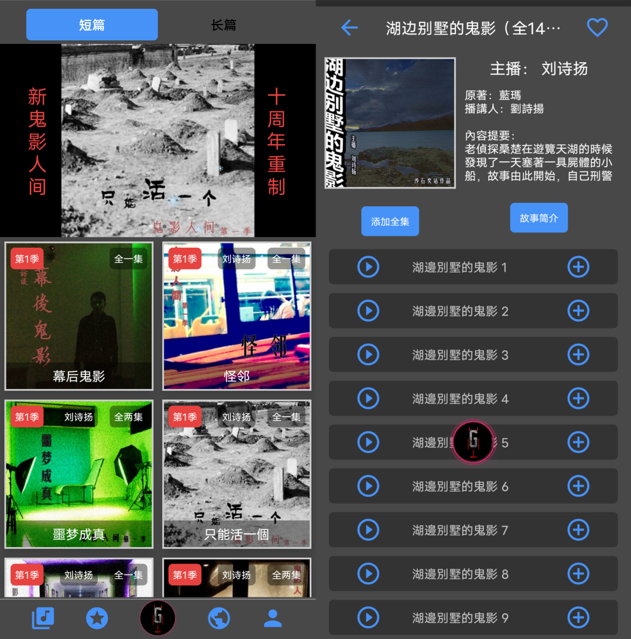The height and width of the screenshot is (639, 631).
Task: Tap the 第1季 badge on 只能活一個
Action: [x=184, y=416]
